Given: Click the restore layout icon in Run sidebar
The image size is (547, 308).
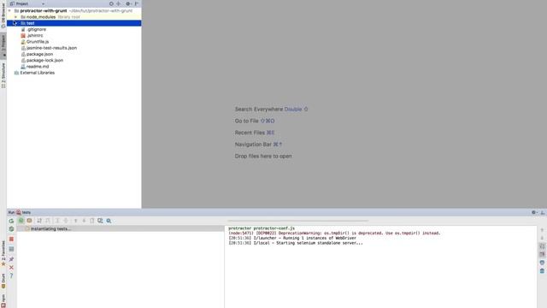Looking at the screenshot, I should pos(11,249).
